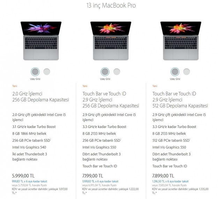Click the 1.199,83 TL x 6 installment link
The image size is (218, 199).
[100, 181]
